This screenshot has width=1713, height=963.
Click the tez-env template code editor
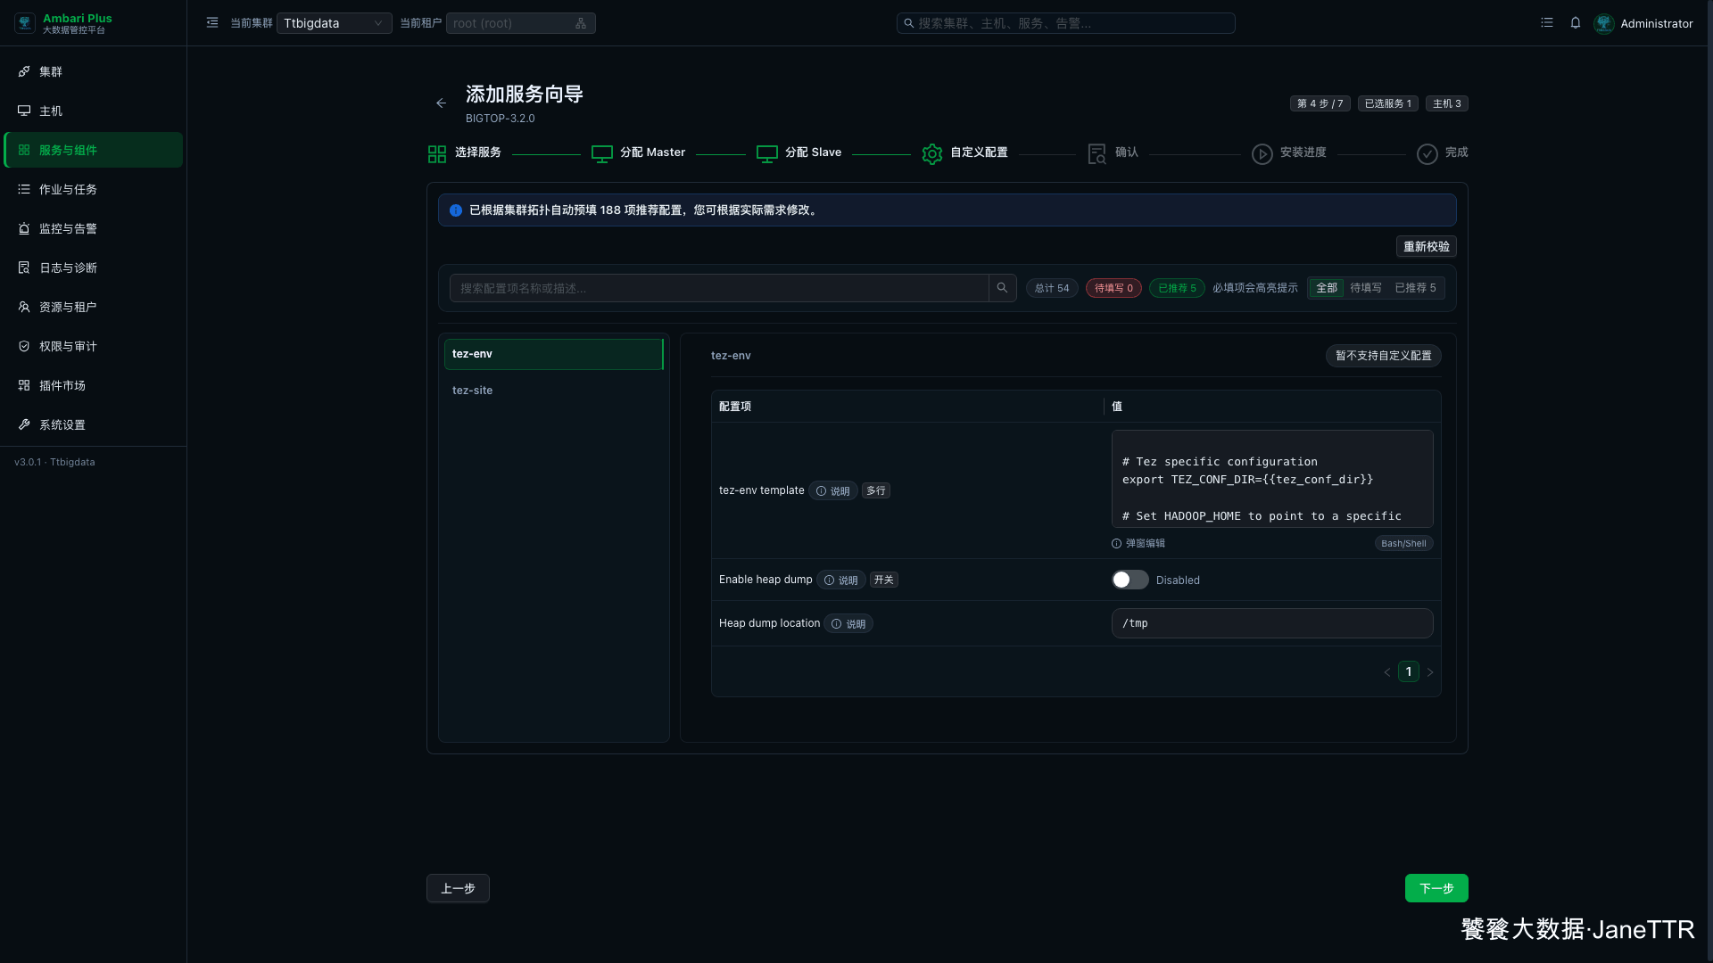pyautogui.click(x=1272, y=479)
